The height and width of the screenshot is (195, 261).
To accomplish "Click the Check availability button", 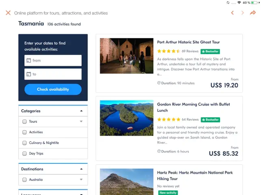I will point(53,89).
